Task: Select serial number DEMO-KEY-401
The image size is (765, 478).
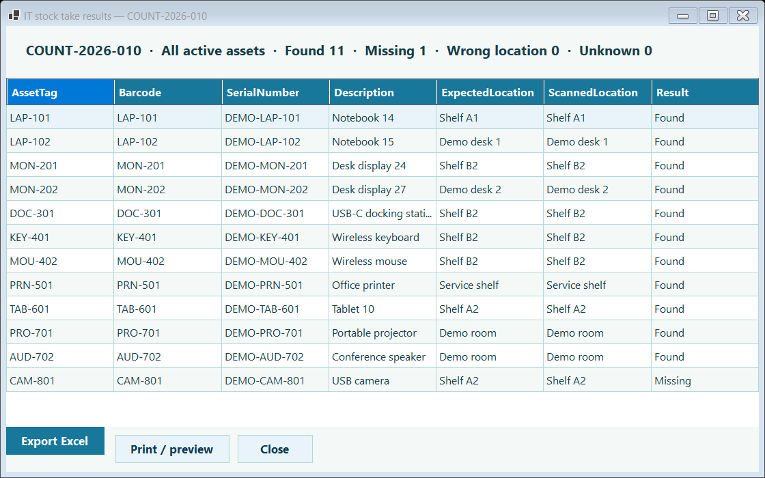Action: point(275,237)
